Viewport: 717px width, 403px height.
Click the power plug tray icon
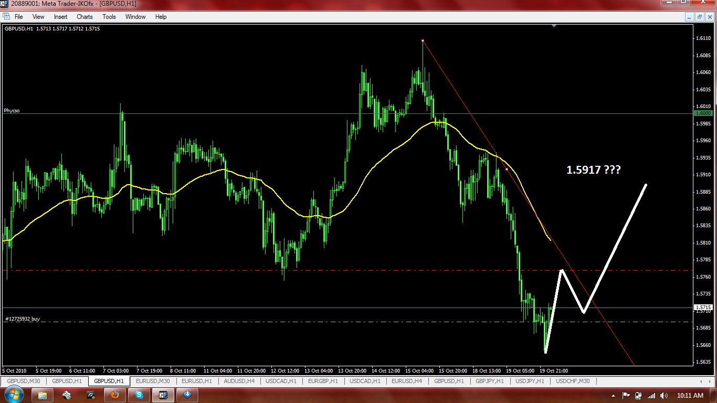(x=638, y=395)
